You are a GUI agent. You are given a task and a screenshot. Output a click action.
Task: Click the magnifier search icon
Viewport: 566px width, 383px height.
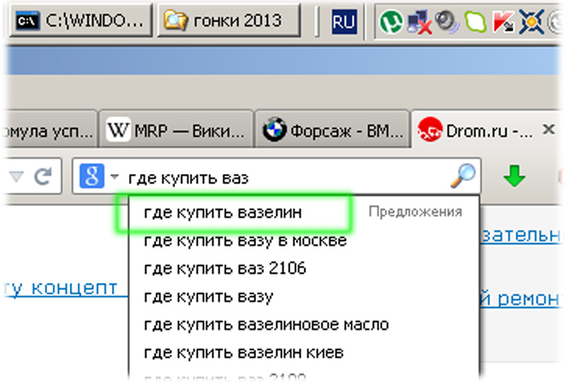click(462, 177)
